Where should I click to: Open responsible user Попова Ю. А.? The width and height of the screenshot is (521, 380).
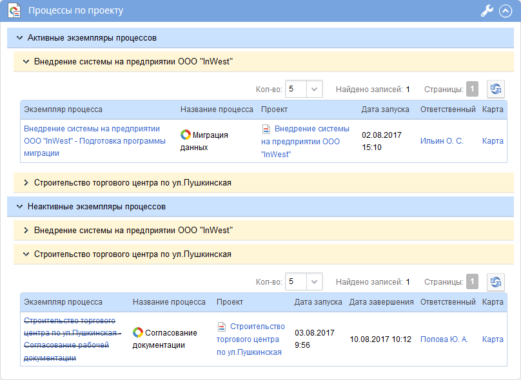pos(444,339)
